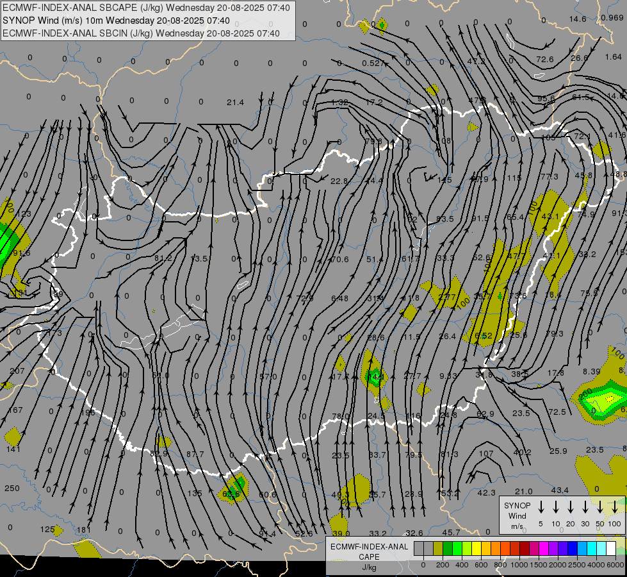Viewport: 627px width, 577px height.
Task: Click the CAPE value '72.6'
Action: click(x=544, y=59)
